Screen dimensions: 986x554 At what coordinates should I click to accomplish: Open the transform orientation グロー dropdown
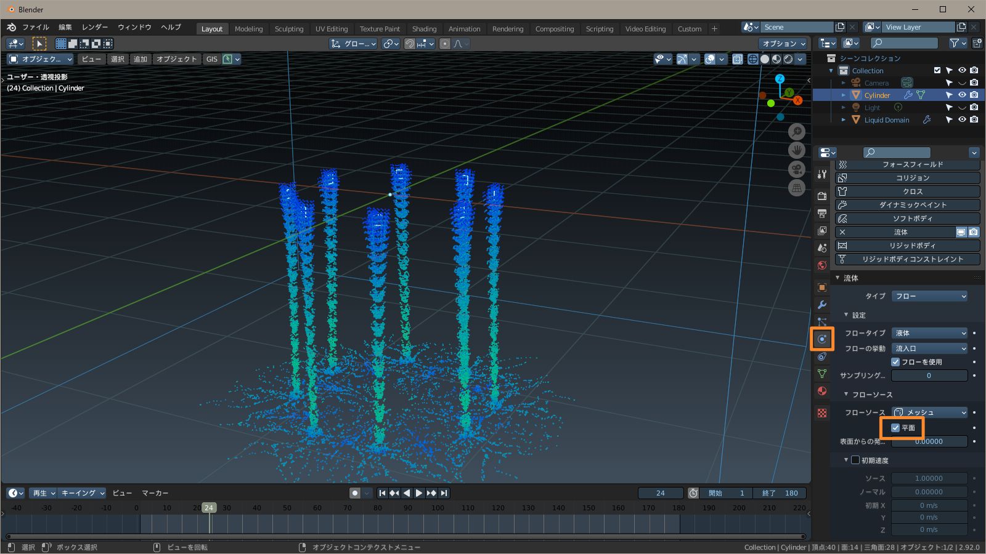353,44
